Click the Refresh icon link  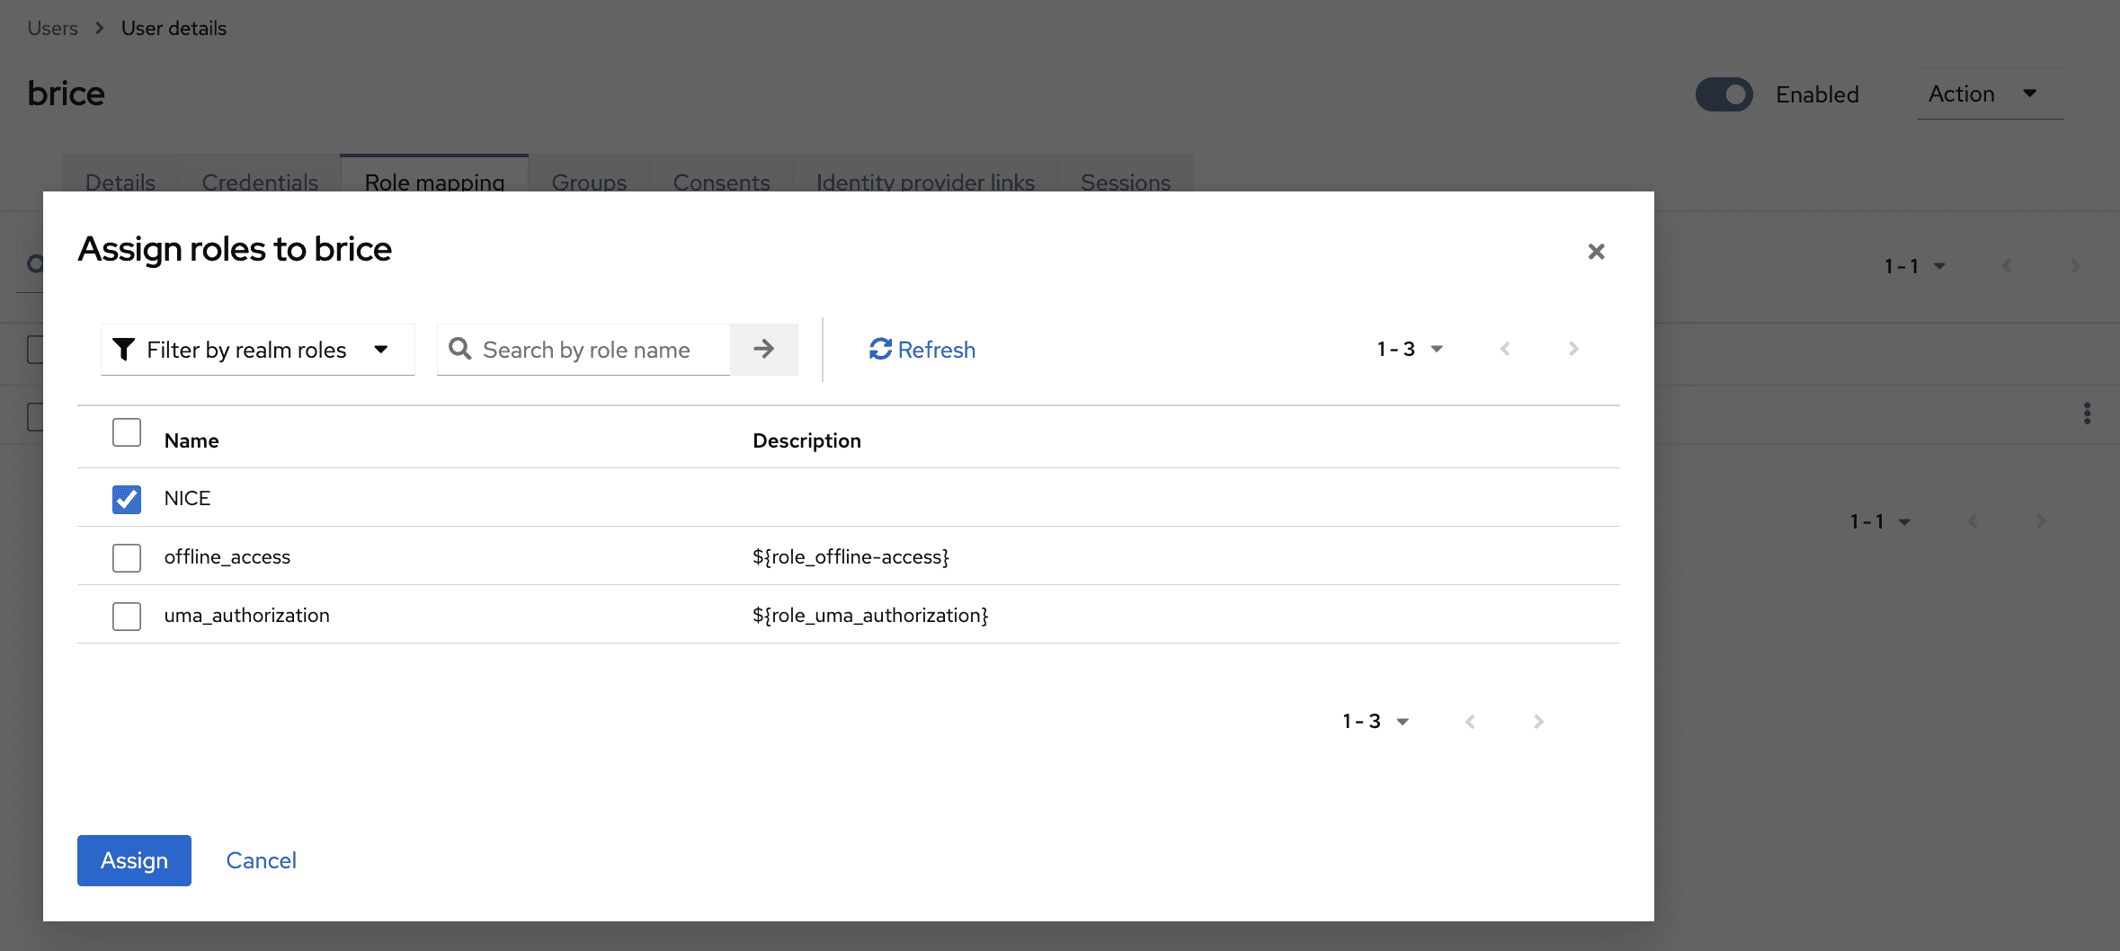pos(880,349)
